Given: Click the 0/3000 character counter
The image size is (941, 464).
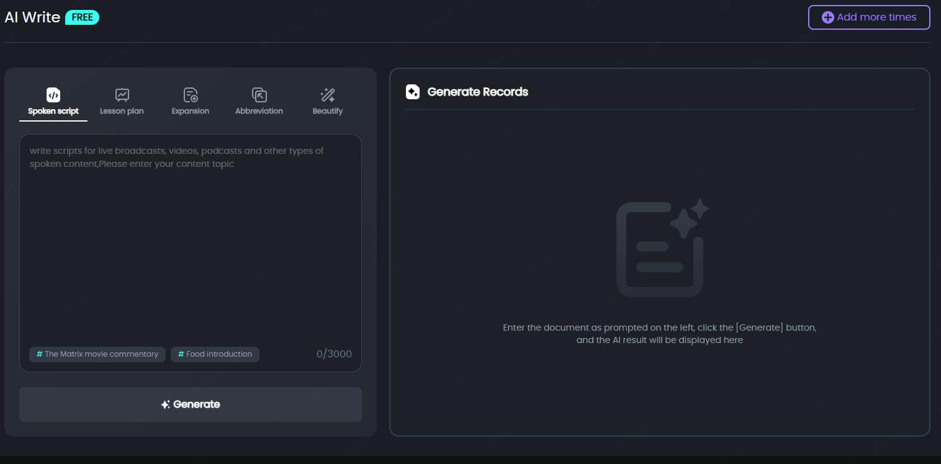Looking at the screenshot, I should point(334,354).
